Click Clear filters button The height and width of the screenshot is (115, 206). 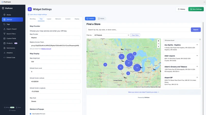(135, 35)
